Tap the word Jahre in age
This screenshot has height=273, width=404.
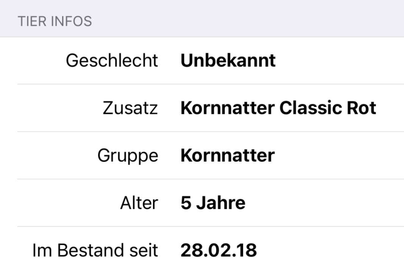[x=220, y=203]
